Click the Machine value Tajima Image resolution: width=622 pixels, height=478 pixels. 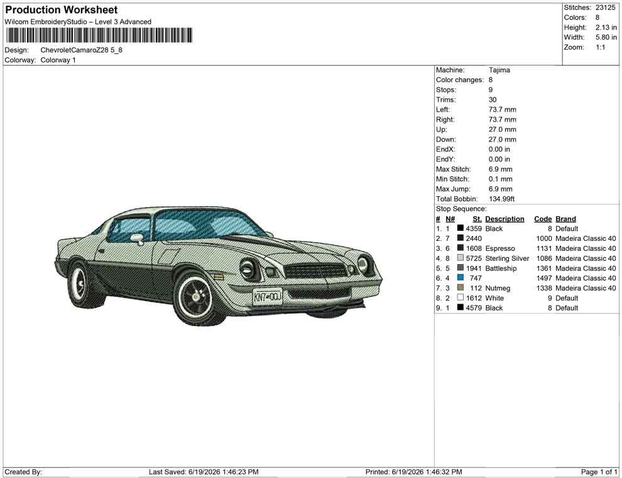tap(499, 70)
